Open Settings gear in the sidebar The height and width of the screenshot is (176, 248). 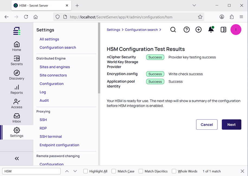coord(17,132)
